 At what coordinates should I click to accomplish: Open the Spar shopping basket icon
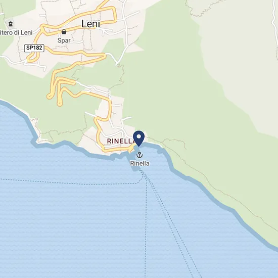point(64,32)
